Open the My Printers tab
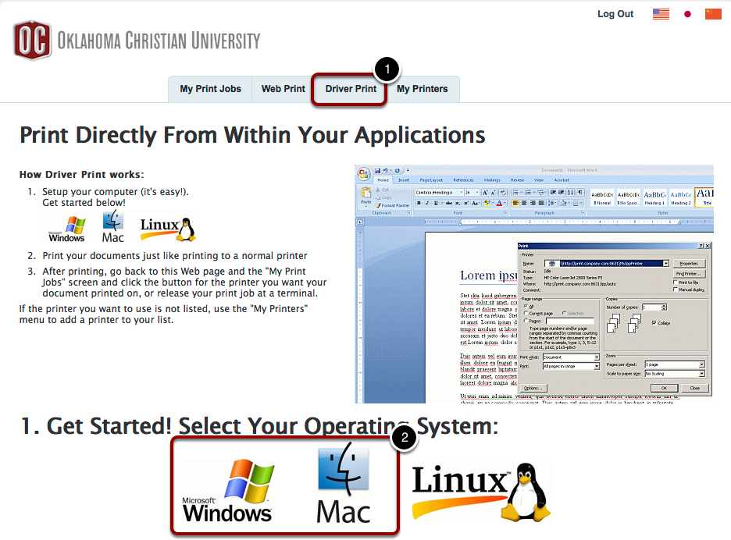Image resolution: width=731 pixels, height=540 pixels. tap(422, 88)
